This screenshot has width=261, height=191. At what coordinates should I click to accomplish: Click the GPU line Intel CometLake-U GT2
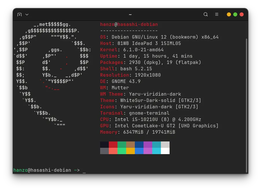[159, 126]
